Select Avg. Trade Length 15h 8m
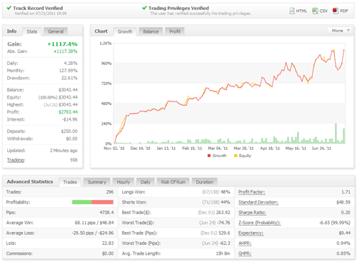The width and height of the screenshot is (357, 262). click(x=223, y=253)
